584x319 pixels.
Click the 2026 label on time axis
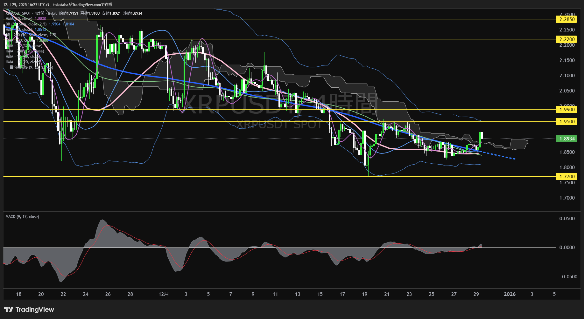(x=510, y=294)
